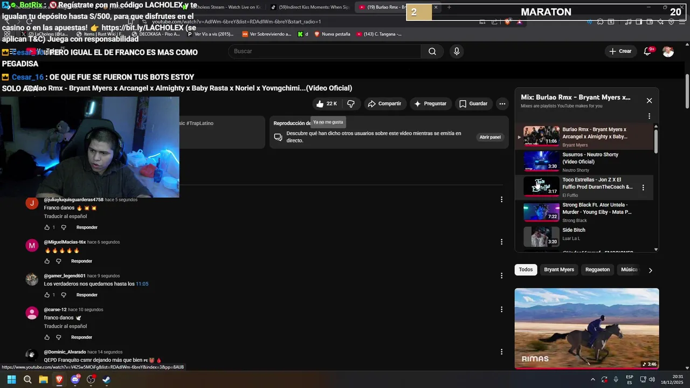Reply to juliayluquisguarderas4758 with Responder
Viewport: 690px width, 388px height.
87,227
